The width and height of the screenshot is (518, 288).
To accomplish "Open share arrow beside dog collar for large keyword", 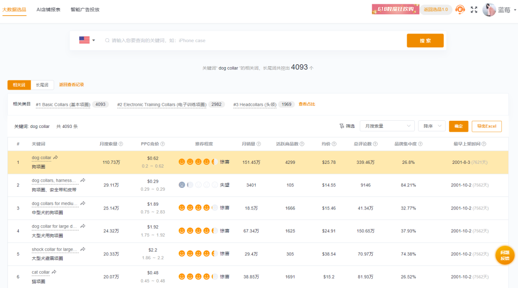I will click(83, 226).
